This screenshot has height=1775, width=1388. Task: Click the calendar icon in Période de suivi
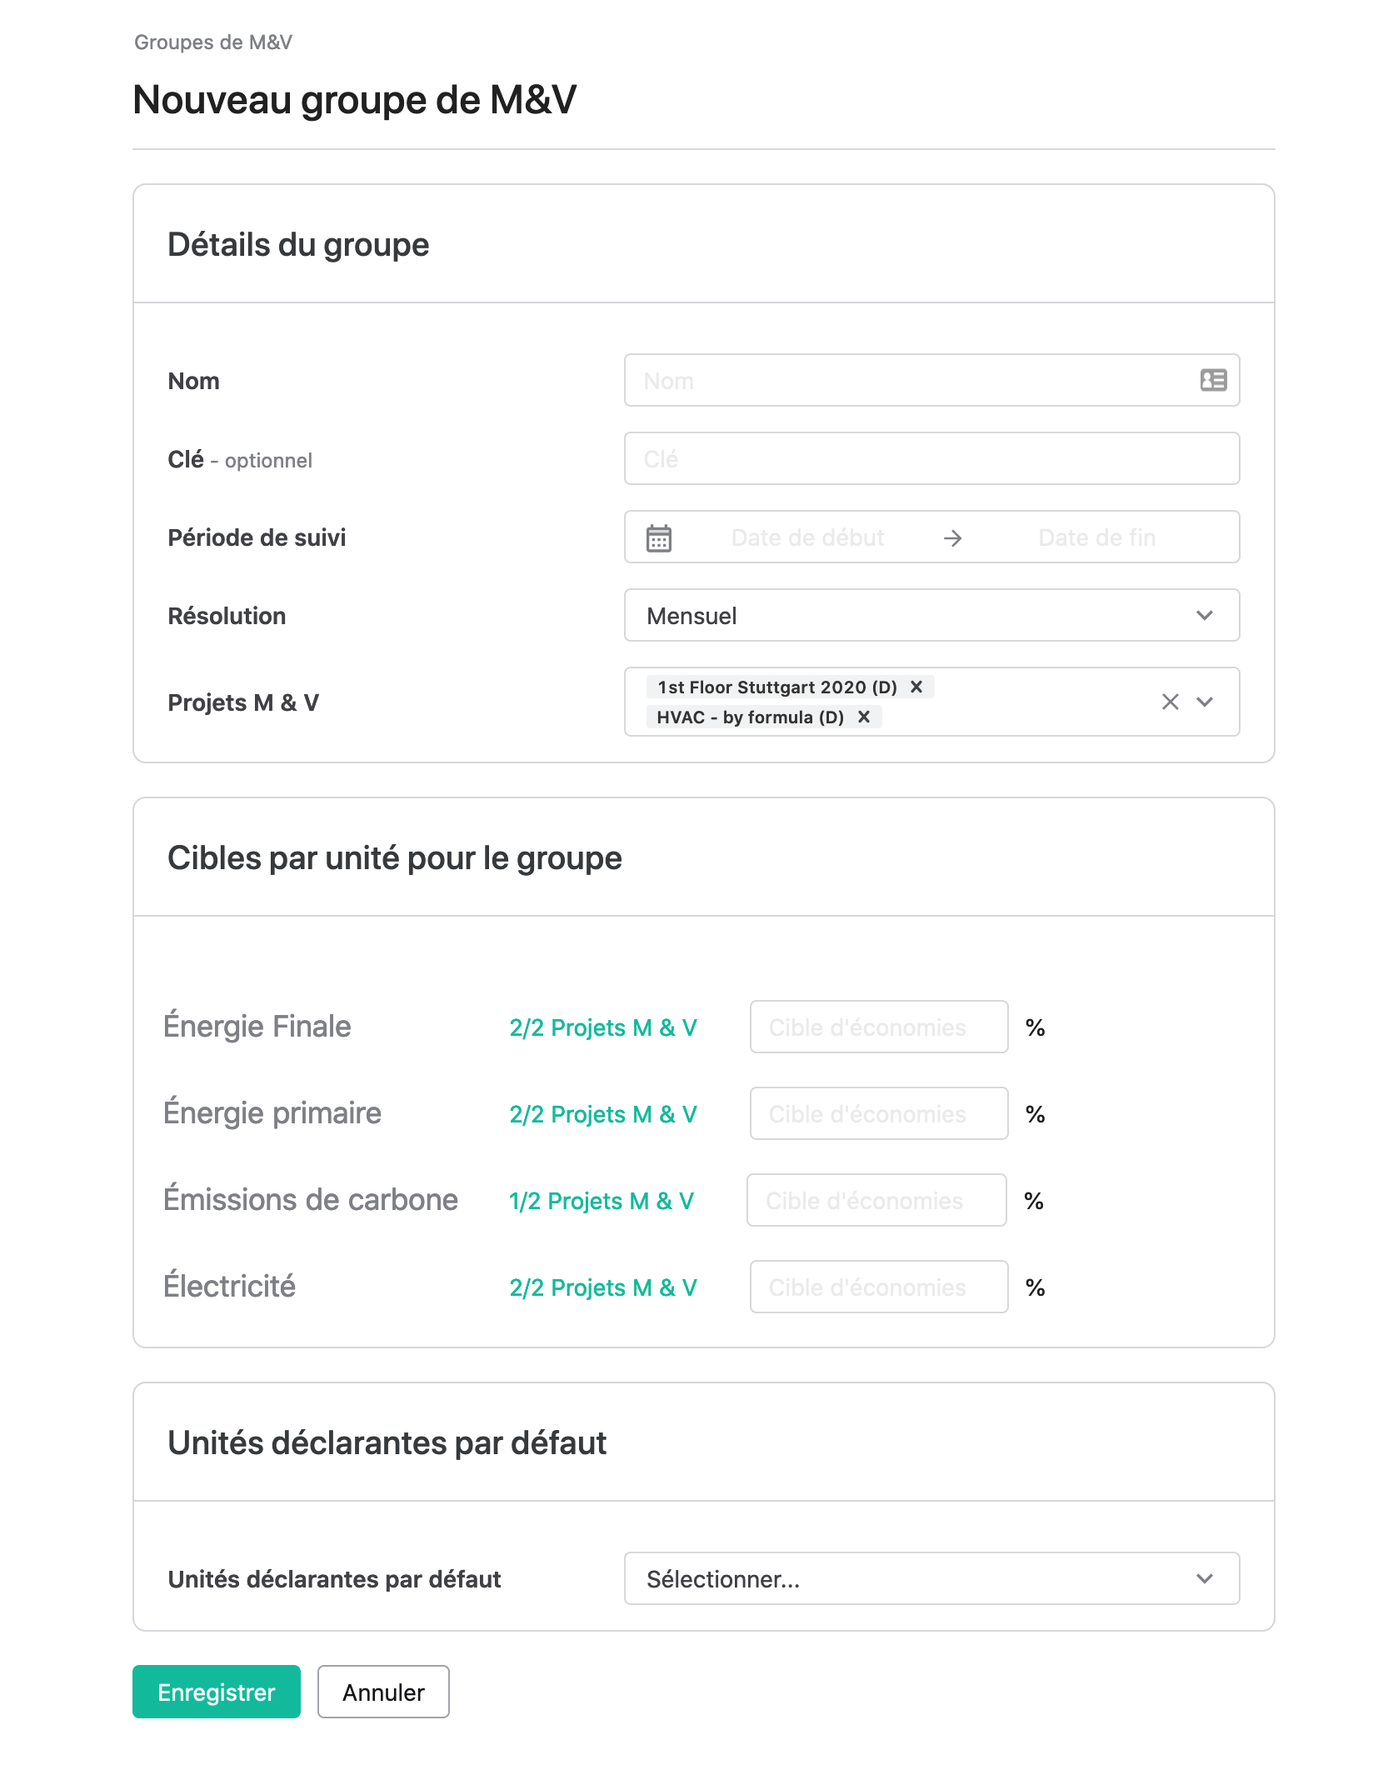[659, 537]
